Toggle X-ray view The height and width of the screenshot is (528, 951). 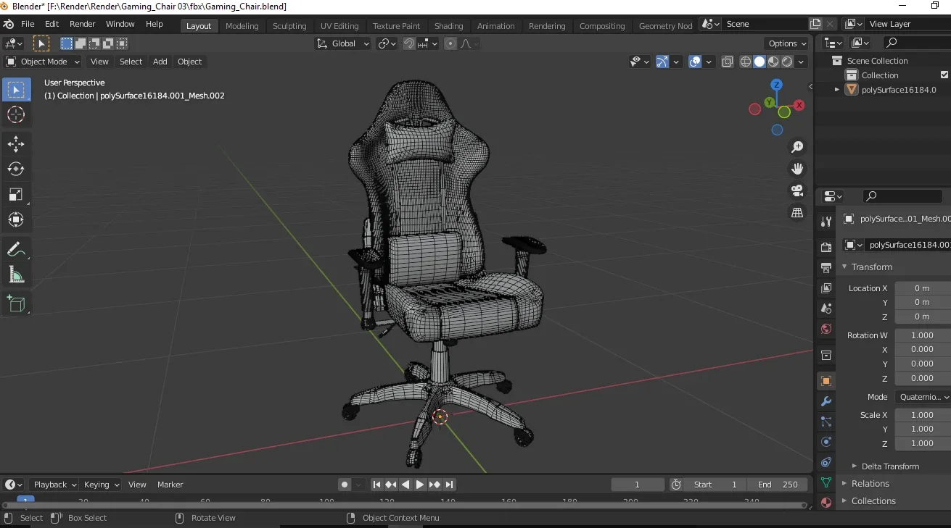tap(728, 62)
